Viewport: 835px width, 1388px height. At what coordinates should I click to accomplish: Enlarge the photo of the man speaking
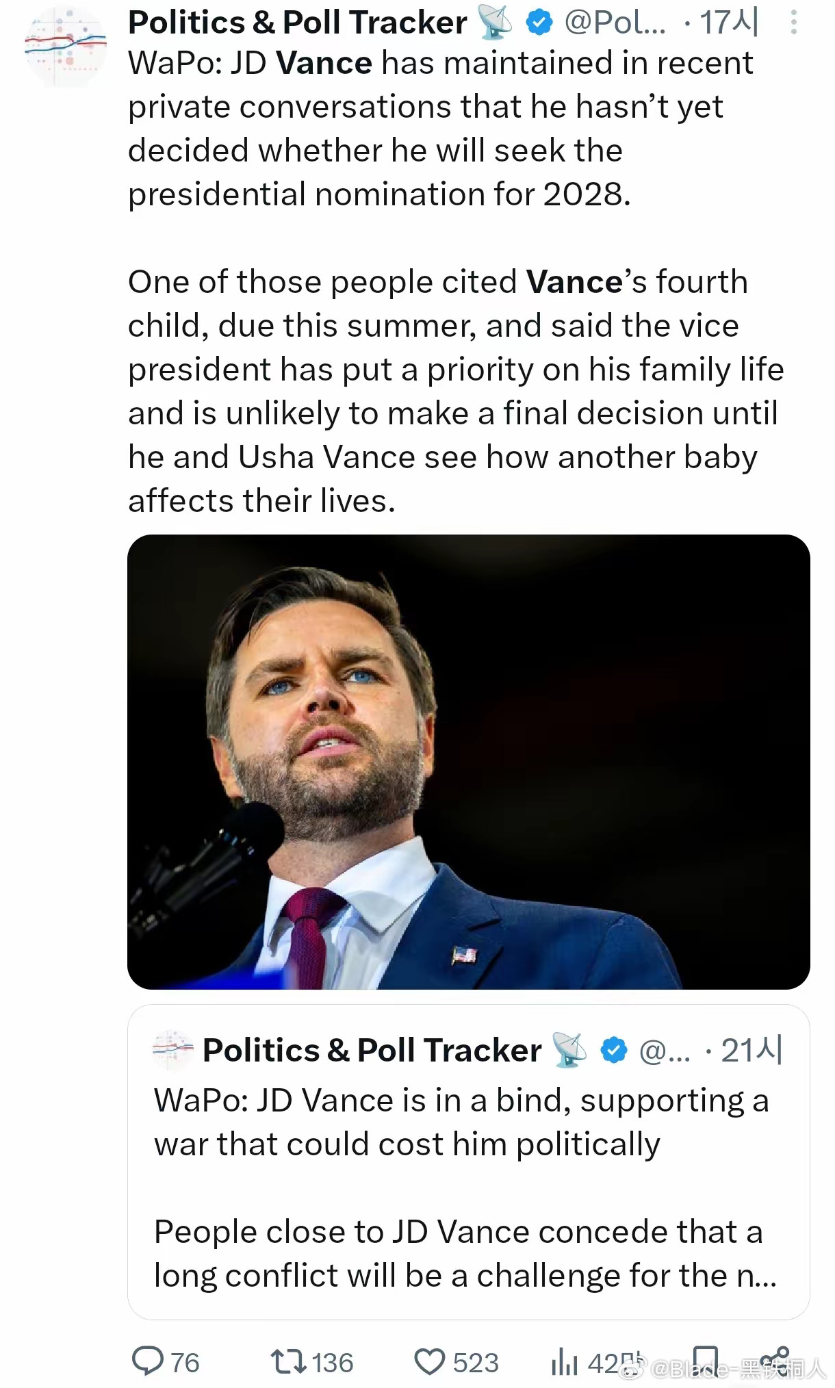tap(468, 761)
